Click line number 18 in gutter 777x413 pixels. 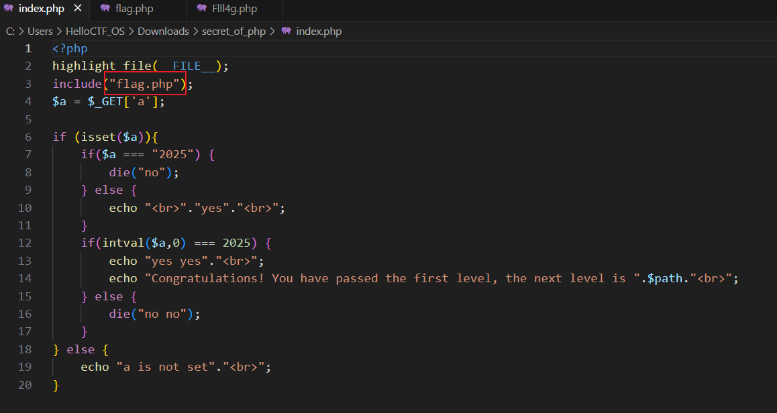click(x=25, y=349)
